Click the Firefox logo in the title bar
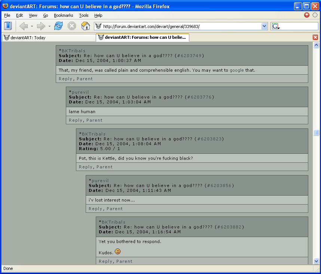 tap(5, 6)
